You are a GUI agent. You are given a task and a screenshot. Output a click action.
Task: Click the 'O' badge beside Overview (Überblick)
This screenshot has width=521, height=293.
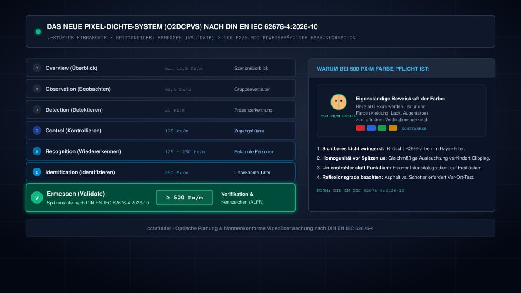[37, 68]
